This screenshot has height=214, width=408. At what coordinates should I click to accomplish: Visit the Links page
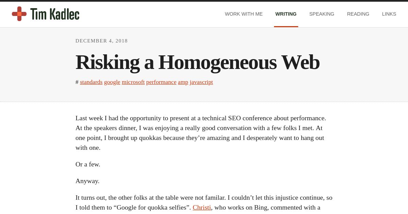(389, 14)
